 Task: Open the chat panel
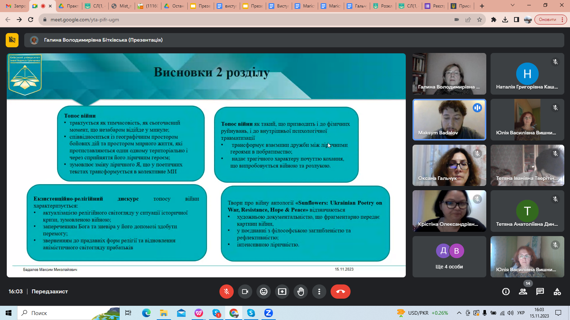(x=540, y=292)
